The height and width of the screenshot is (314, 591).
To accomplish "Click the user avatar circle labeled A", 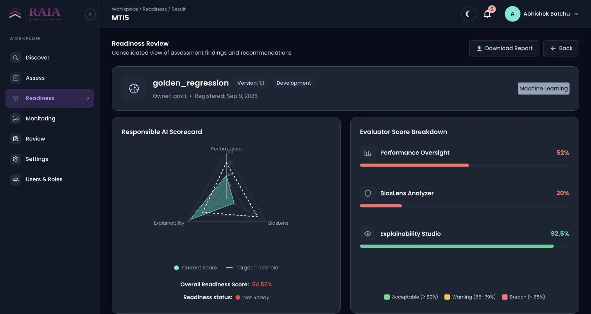I will coord(512,14).
